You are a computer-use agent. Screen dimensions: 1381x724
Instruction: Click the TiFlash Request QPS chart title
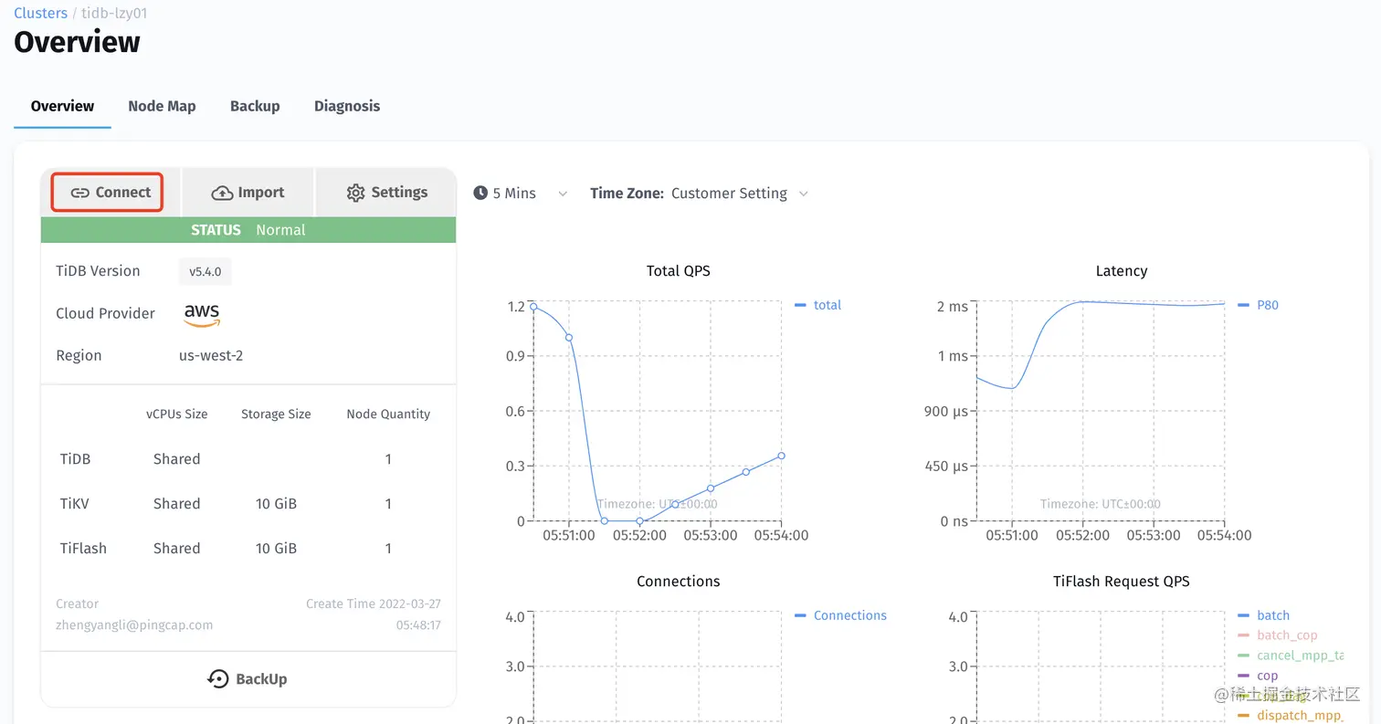[x=1121, y=582]
